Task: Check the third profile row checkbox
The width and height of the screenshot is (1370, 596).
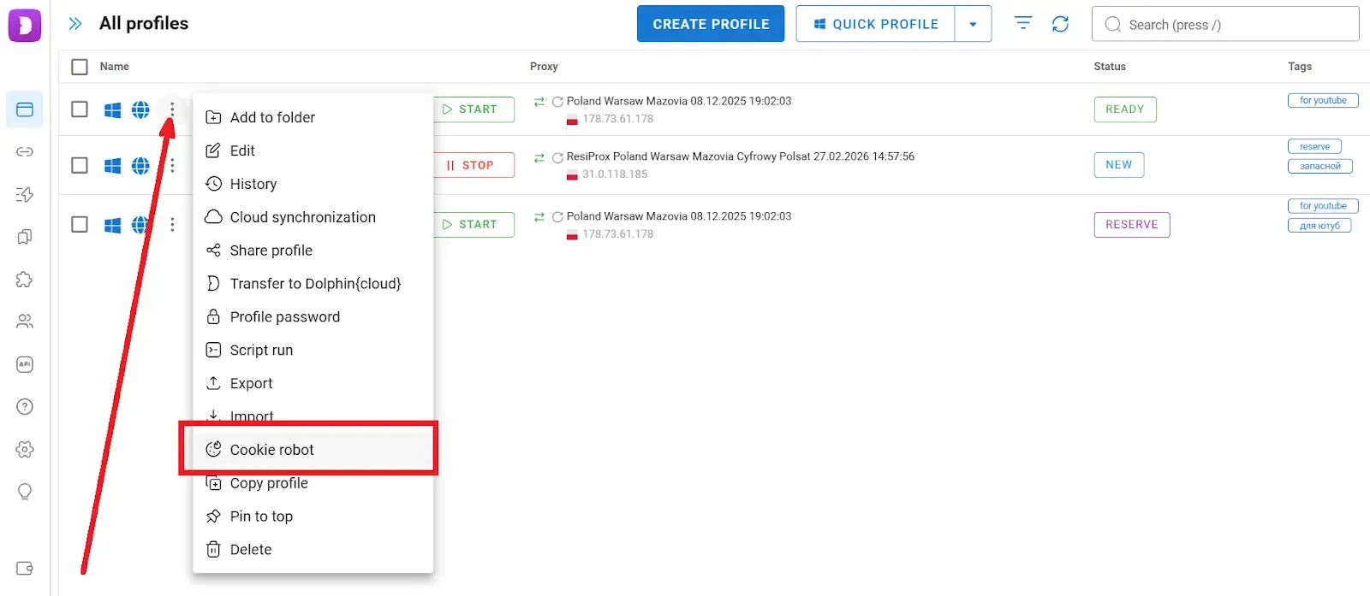Action: (x=80, y=224)
